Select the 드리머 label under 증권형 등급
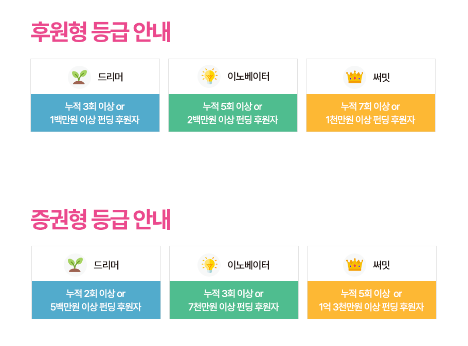 [x=106, y=265]
